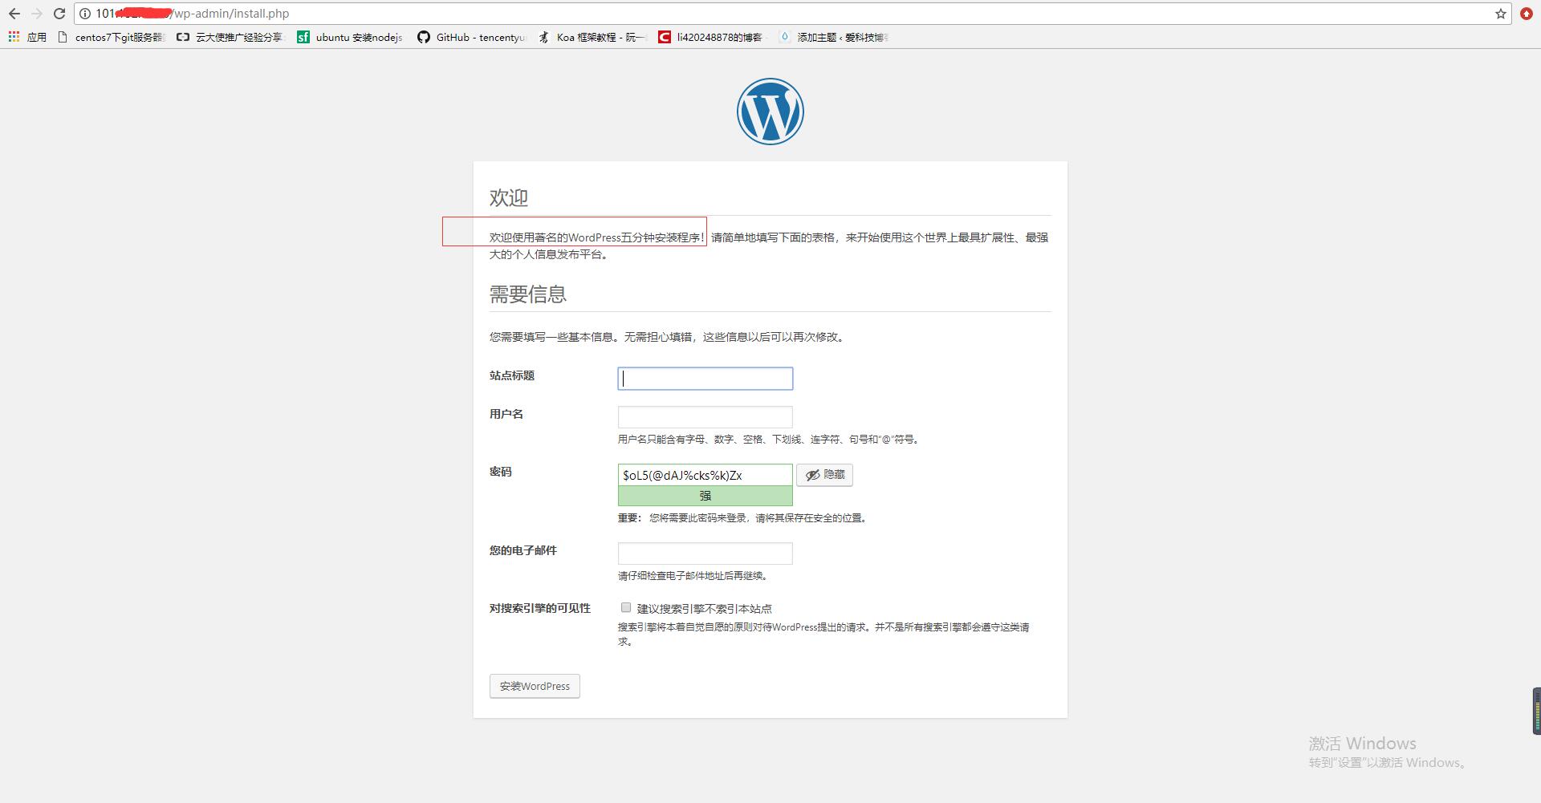Click the WordPress logo
This screenshot has height=803, width=1541.
point(770,112)
